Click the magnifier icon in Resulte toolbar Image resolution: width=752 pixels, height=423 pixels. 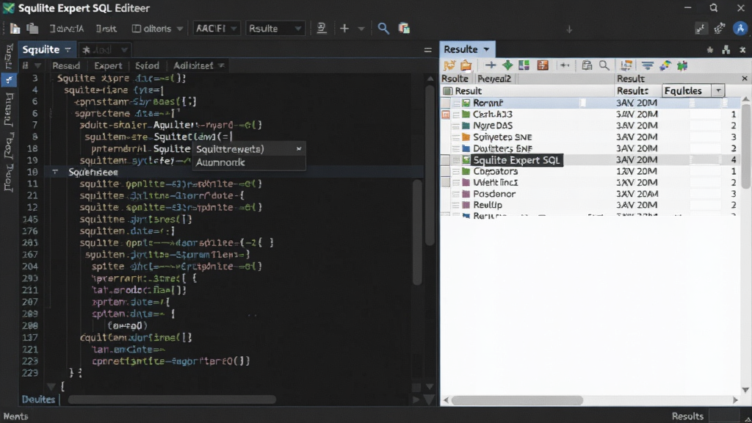point(604,65)
